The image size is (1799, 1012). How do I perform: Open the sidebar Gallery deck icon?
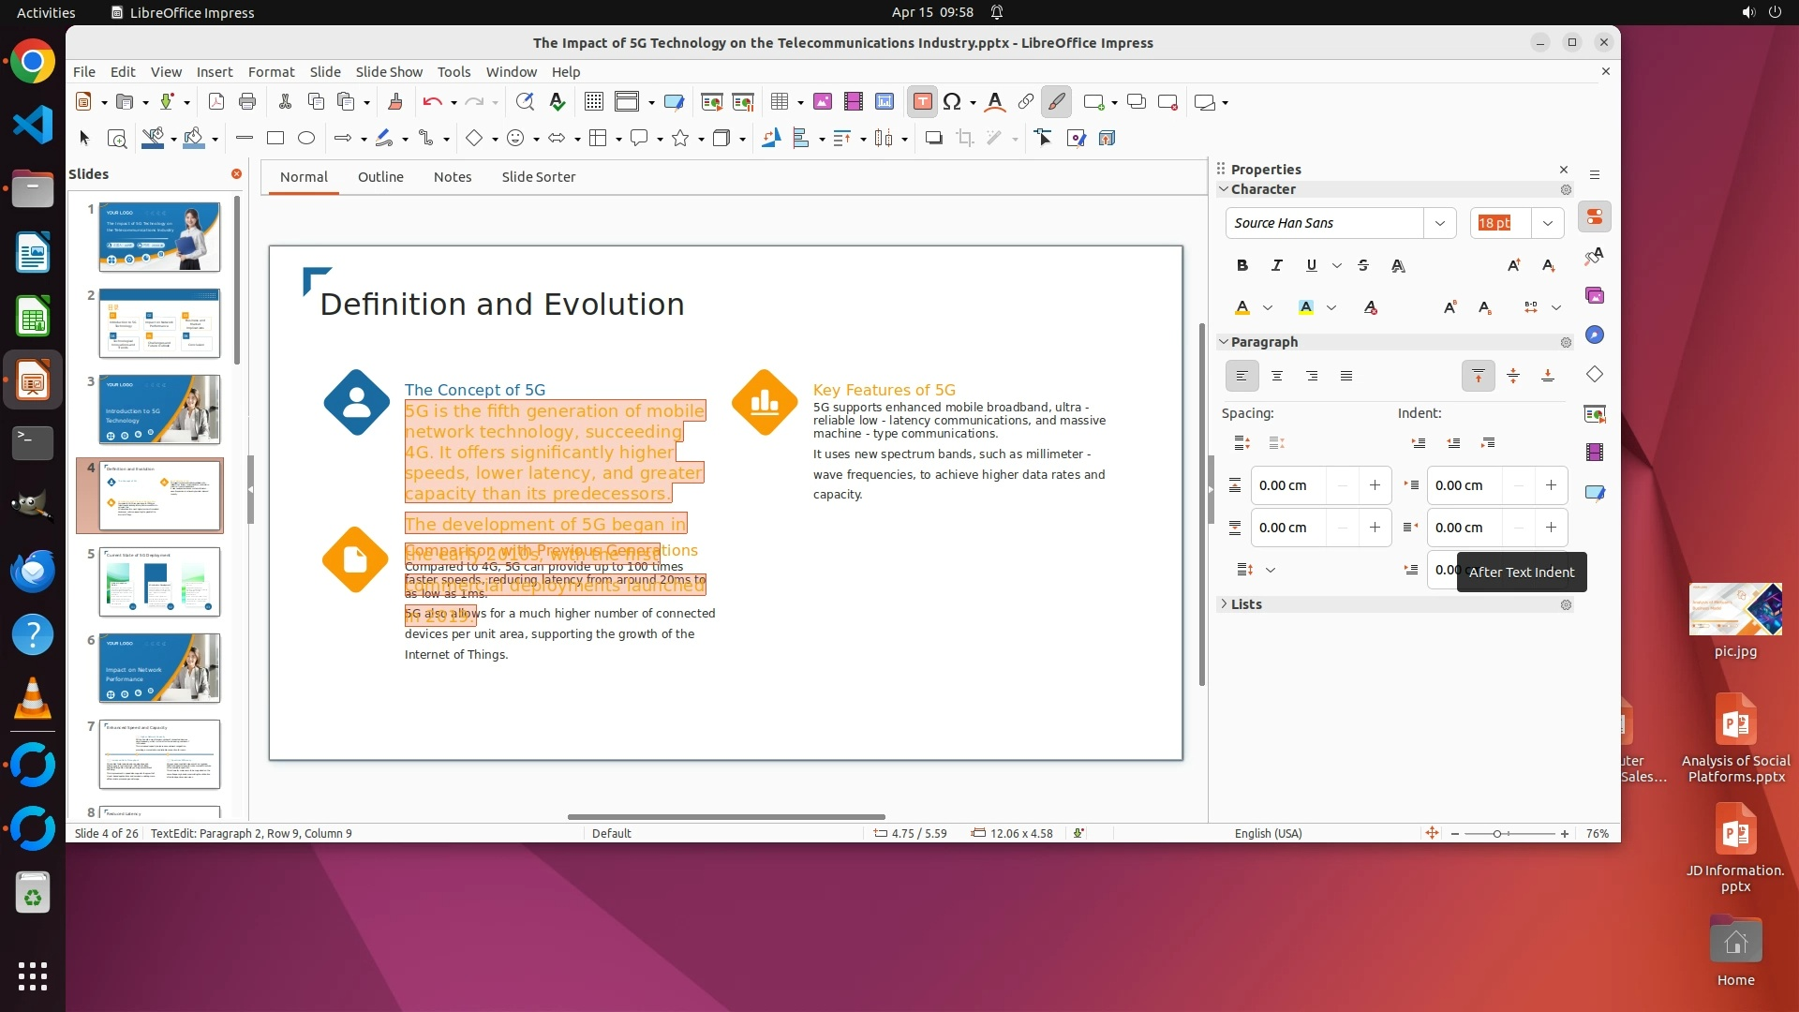tap(1595, 295)
